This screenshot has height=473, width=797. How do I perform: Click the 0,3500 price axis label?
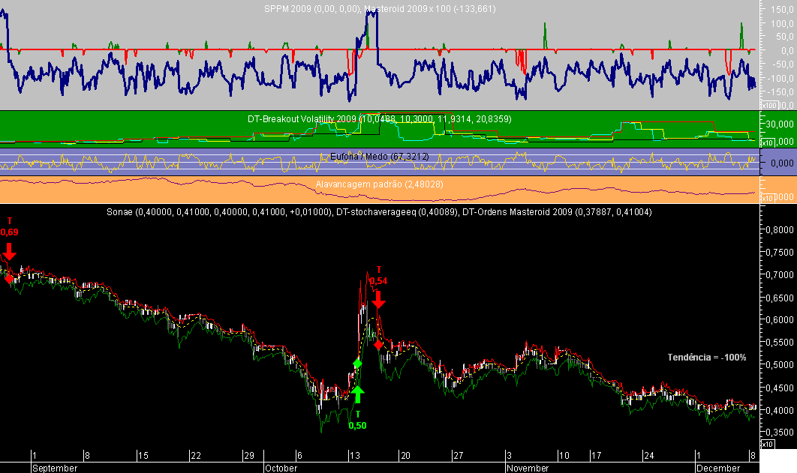[780, 433]
